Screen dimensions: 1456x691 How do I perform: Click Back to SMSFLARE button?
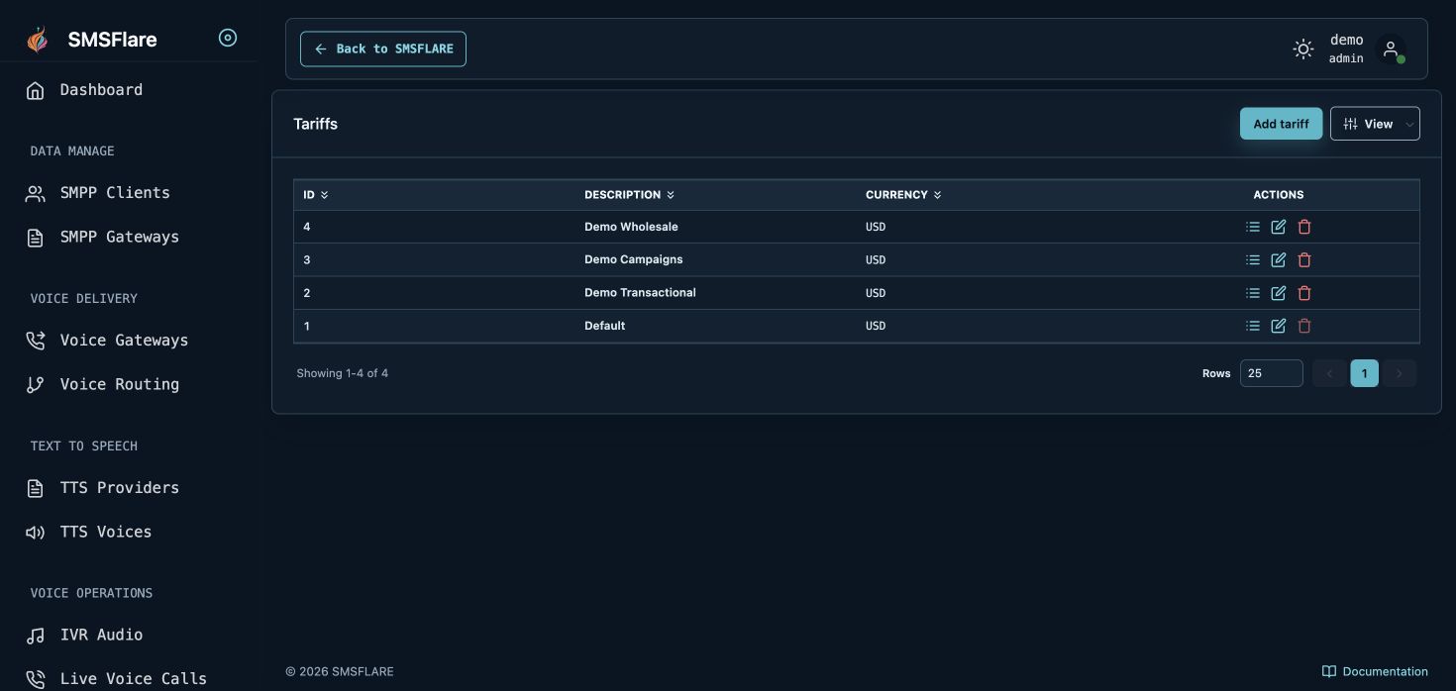click(383, 49)
